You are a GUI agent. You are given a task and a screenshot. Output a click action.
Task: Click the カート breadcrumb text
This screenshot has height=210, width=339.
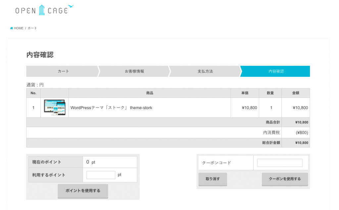click(x=32, y=28)
